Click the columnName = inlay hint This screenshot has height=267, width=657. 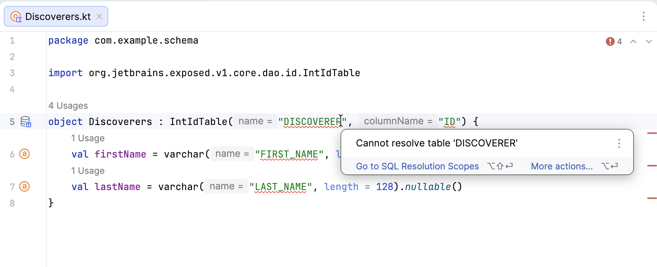click(x=398, y=121)
